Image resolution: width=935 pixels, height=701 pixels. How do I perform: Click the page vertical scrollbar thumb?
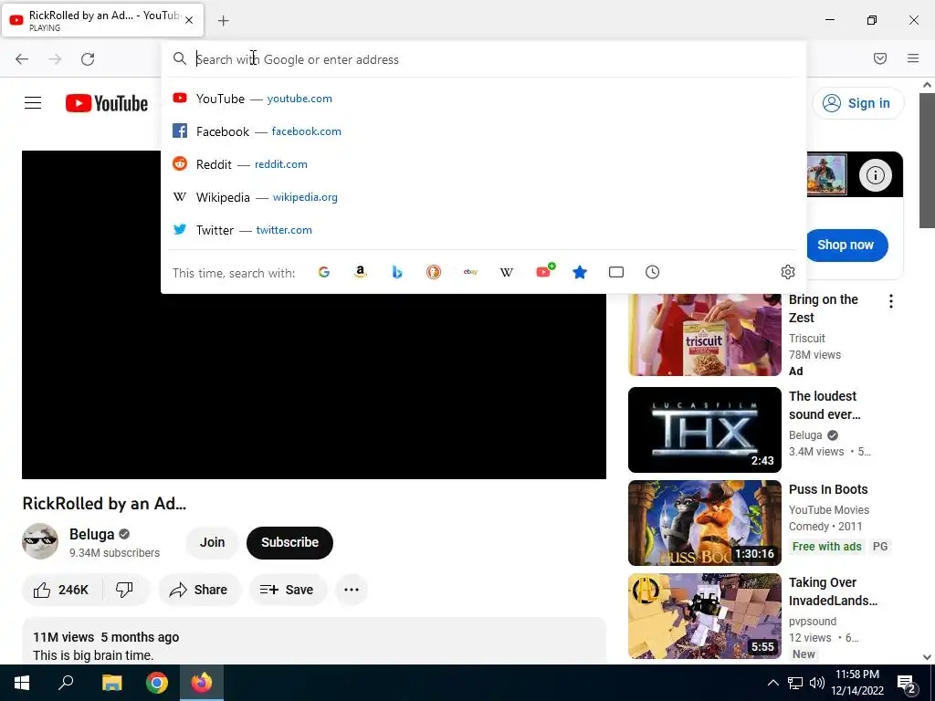[x=927, y=160]
